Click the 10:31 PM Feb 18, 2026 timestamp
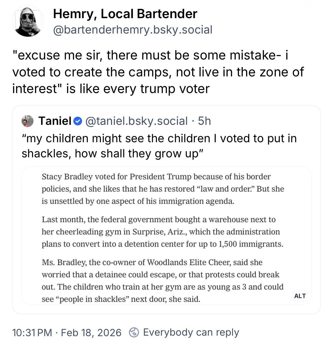Viewport: 333px width, 347px height. tap(67, 332)
